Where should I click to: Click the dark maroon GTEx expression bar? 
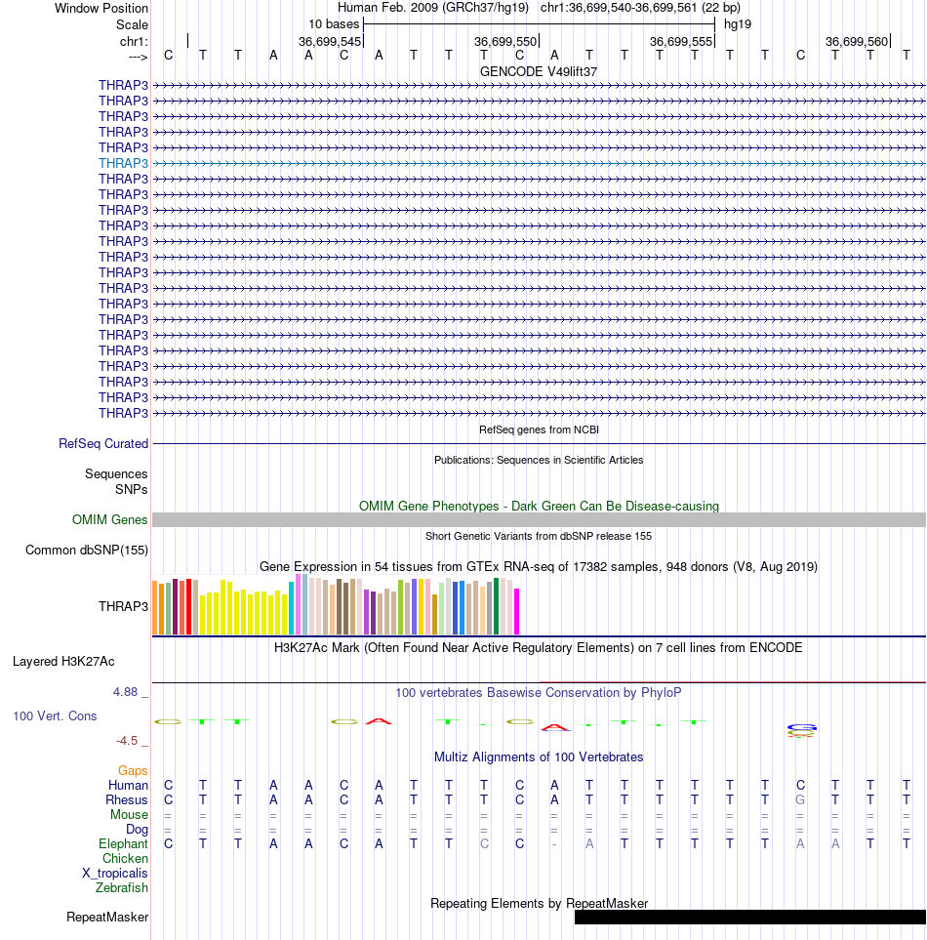[x=175, y=607]
